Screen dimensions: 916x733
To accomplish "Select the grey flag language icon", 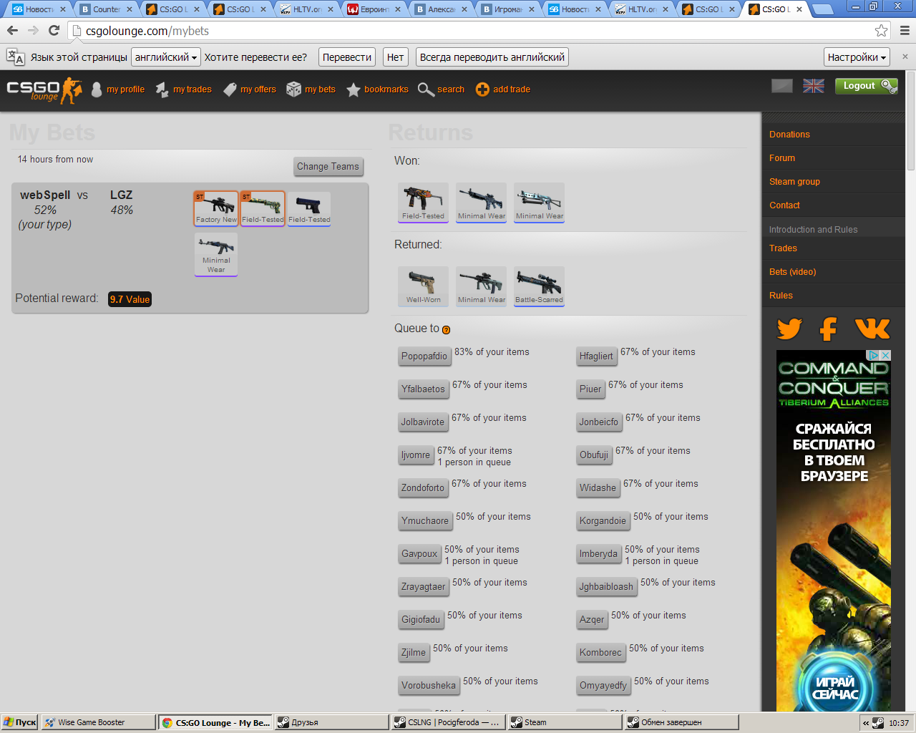I will [x=782, y=86].
